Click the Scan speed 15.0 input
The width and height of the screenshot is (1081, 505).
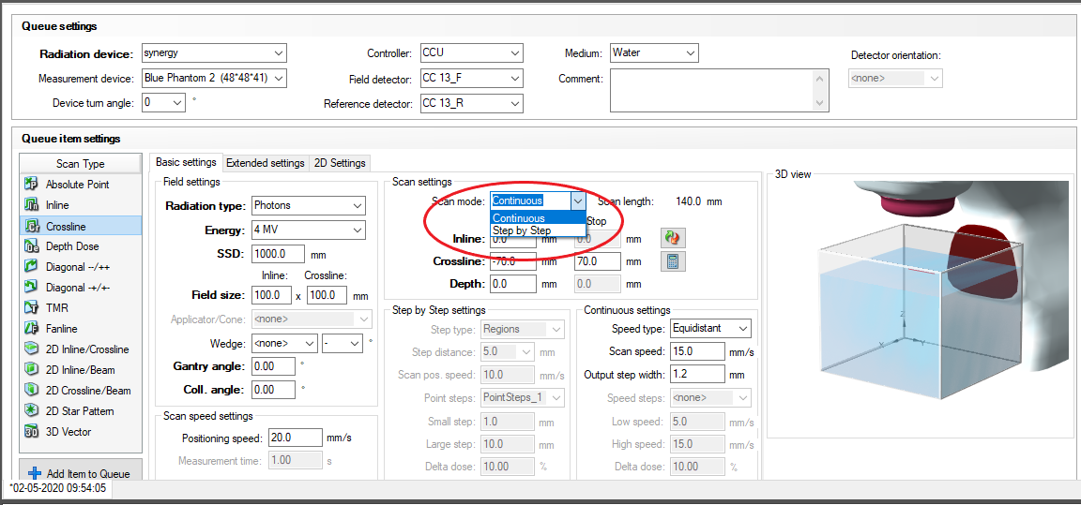pos(696,351)
